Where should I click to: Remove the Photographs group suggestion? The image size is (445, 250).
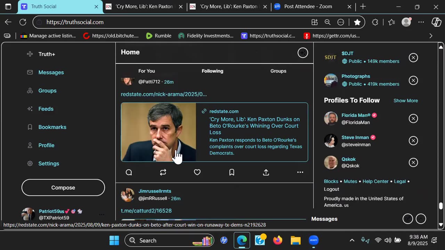click(413, 81)
